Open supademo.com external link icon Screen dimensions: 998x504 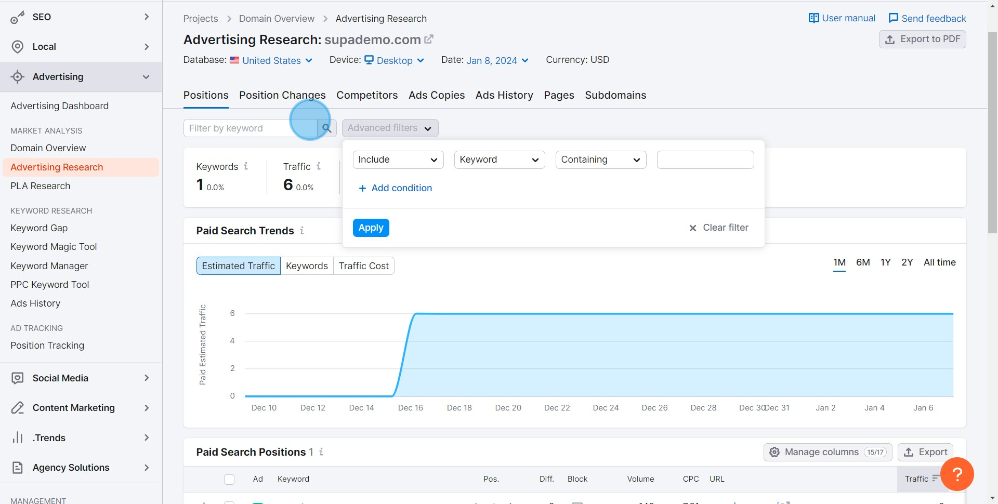(429, 39)
